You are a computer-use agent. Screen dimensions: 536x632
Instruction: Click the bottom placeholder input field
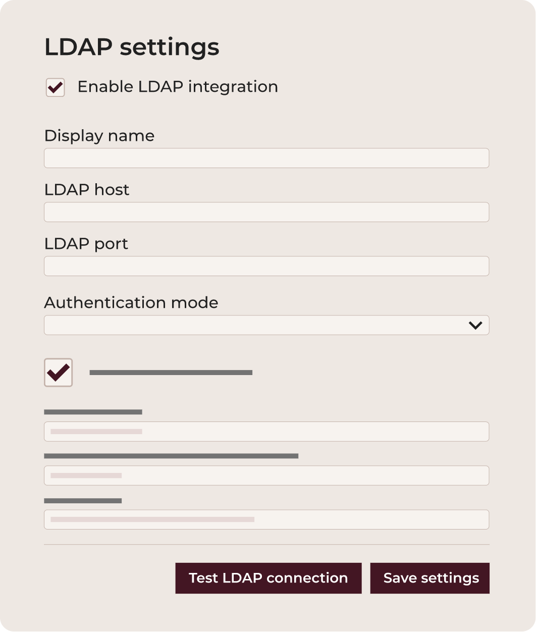266,519
